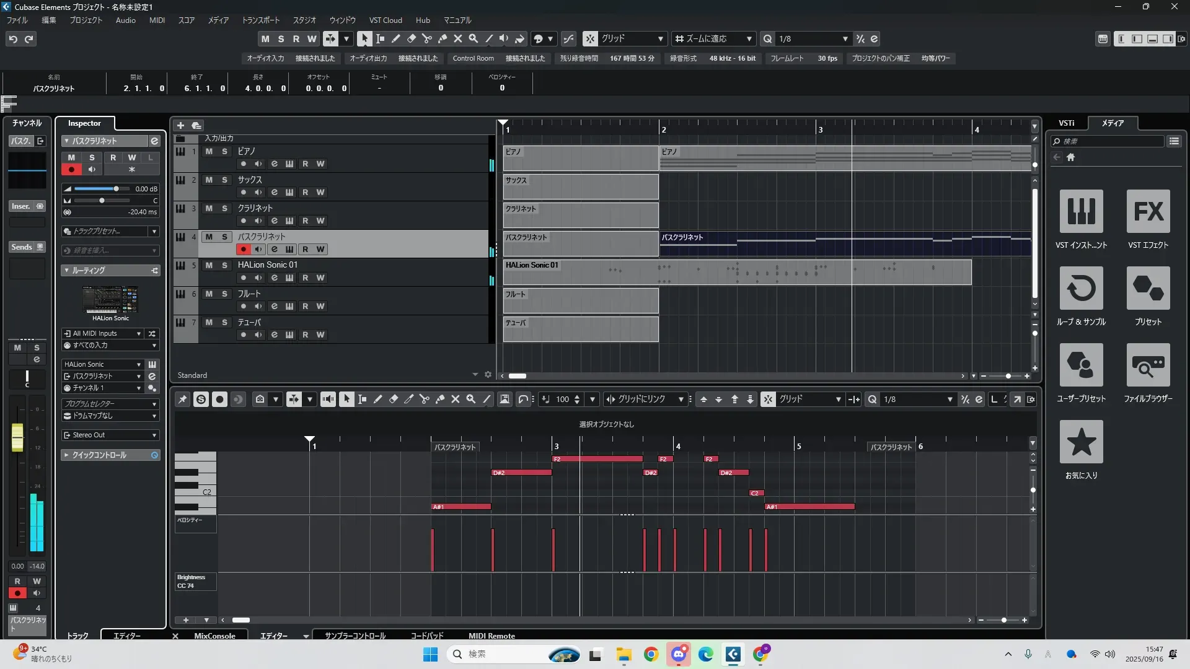Adjust the inspector volume slider
The height and width of the screenshot is (669, 1190).
tap(115, 189)
